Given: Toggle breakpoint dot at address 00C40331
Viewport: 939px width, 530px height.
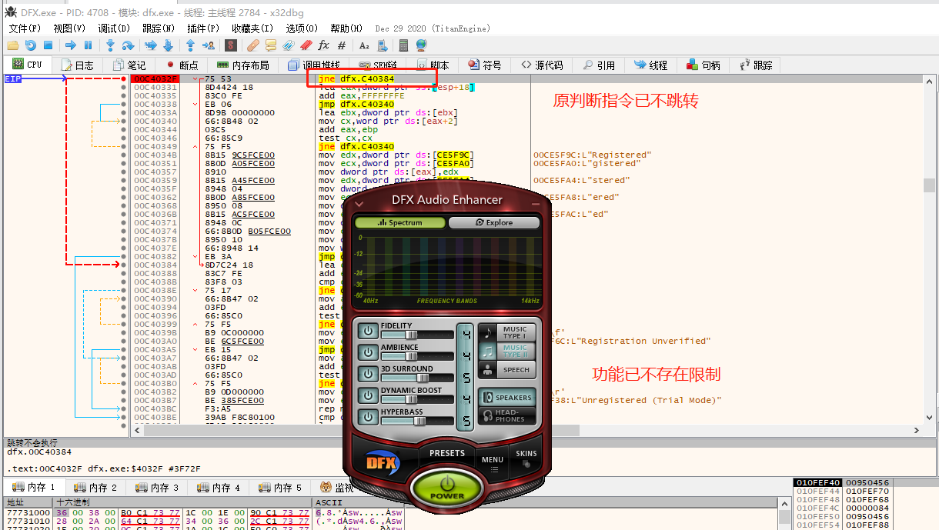Looking at the screenshot, I should [123, 87].
